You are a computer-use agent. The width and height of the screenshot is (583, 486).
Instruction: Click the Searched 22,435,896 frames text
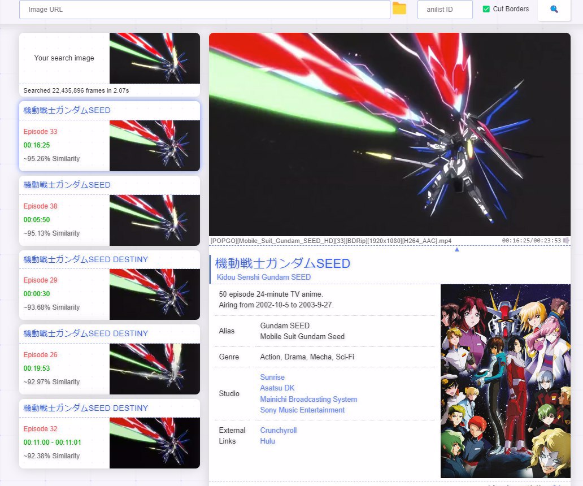tap(76, 90)
